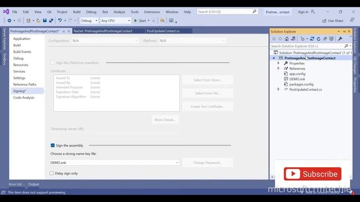Click the Select from Store button
The width and height of the screenshot is (360, 202).
pyautogui.click(x=208, y=80)
